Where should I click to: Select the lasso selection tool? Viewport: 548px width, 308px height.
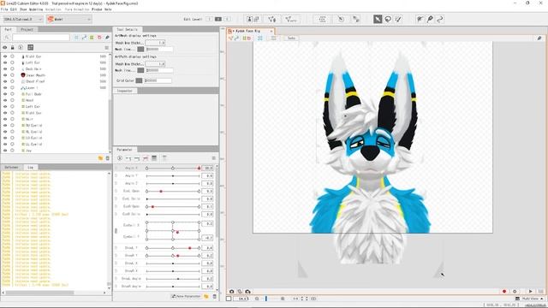(x=388, y=19)
